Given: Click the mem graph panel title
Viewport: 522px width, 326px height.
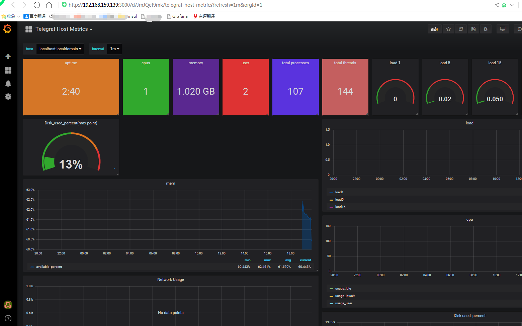Looking at the screenshot, I should click(x=171, y=183).
